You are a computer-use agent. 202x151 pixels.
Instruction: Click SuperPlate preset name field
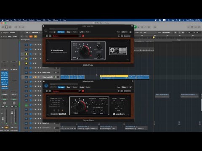(x=65, y=91)
